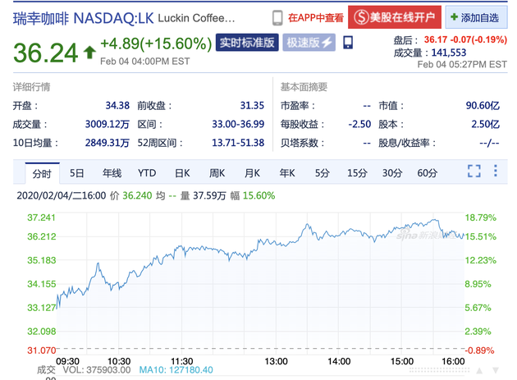Click the 区间 value 33.00-36.99
The height and width of the screenshot is (380, 517).
point(238,125)
